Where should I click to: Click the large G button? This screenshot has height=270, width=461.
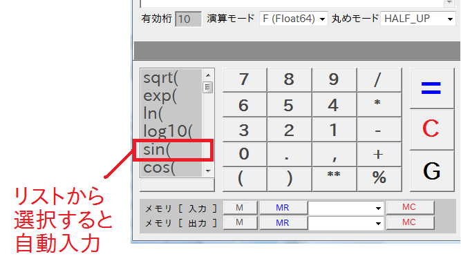pos(432,171)
